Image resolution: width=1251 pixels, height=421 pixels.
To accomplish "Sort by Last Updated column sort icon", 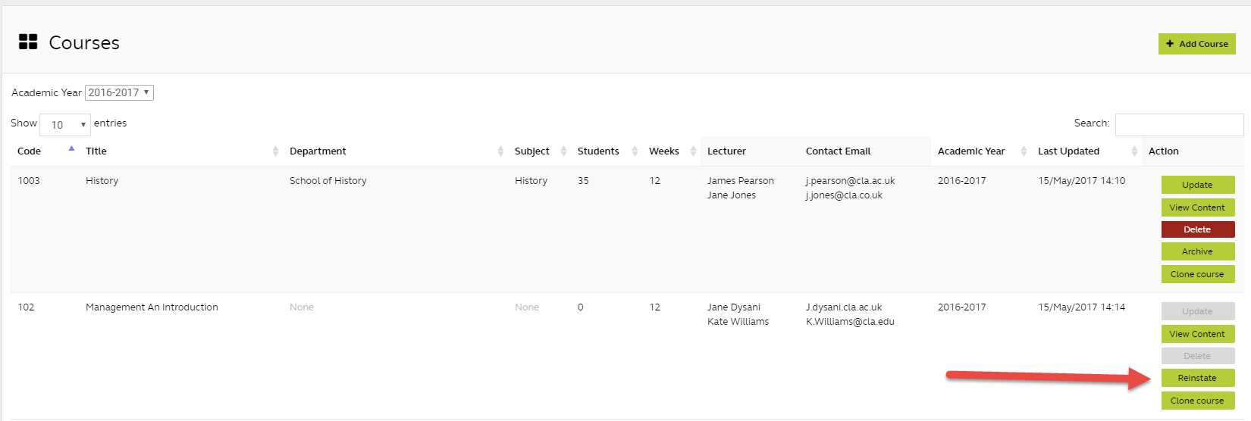I will 1134,151.
